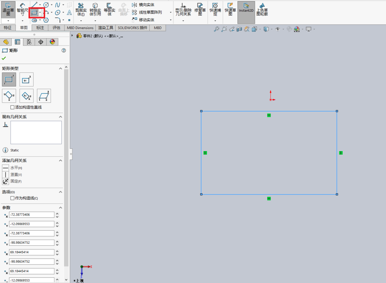The image size is (386, 283).
Task: Click the first X parameter field -72.38773406
Action: pyautogui.click(x=32, y=215)
